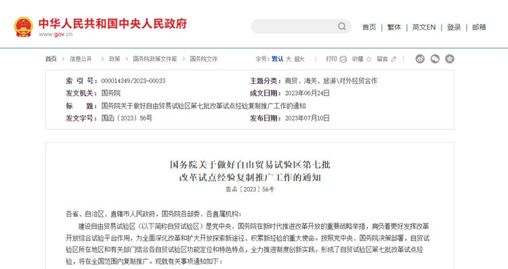Set font size to 大
This screenshot has width=508, height=269.
click(289, 59)
